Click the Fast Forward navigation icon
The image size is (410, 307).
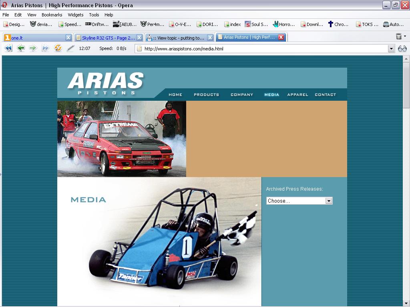click(x=45, y=48)
